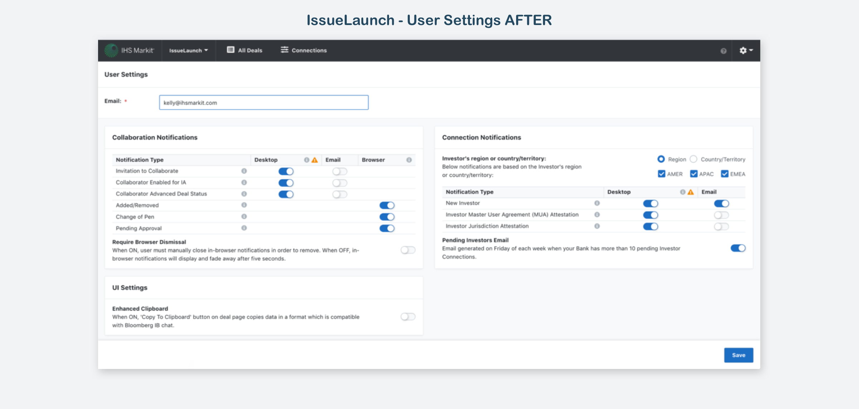Click the Save button

pos(739,355)
